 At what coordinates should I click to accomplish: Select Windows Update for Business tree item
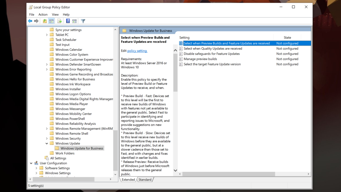[x=82, y=148]
